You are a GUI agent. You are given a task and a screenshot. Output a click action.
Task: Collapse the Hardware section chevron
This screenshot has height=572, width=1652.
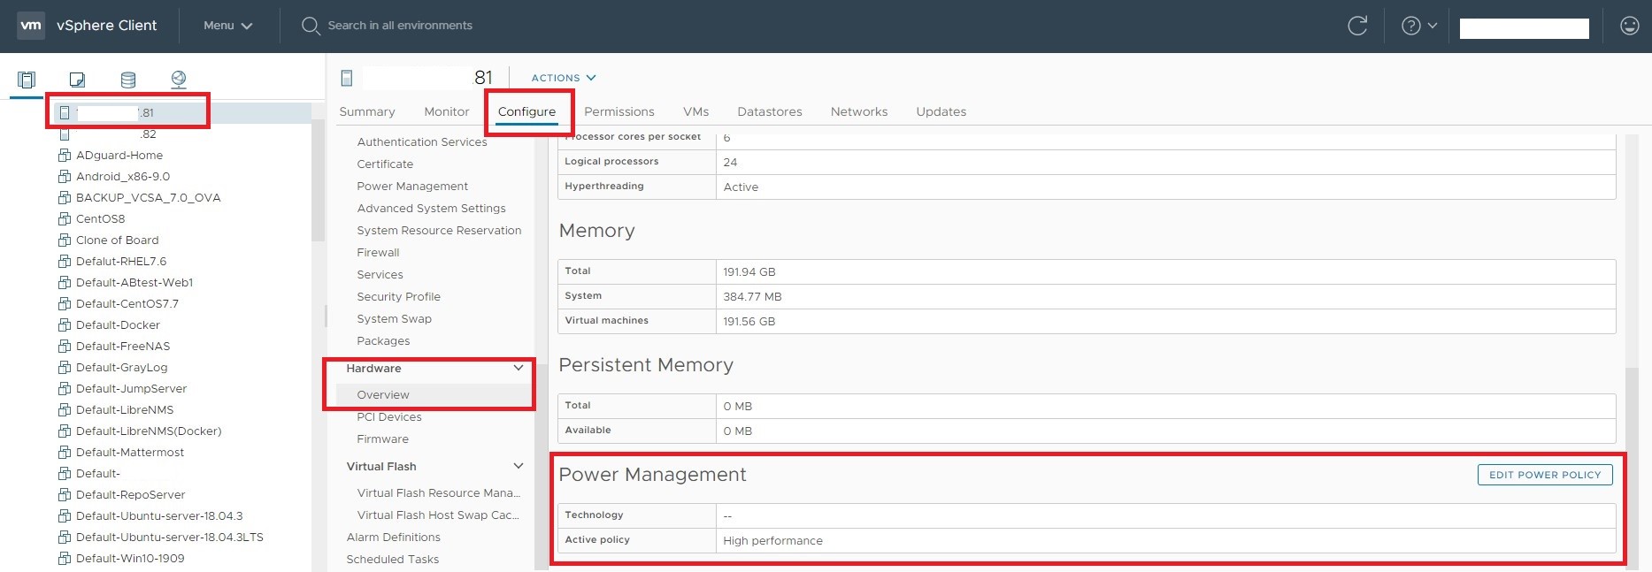click(519, 368)
